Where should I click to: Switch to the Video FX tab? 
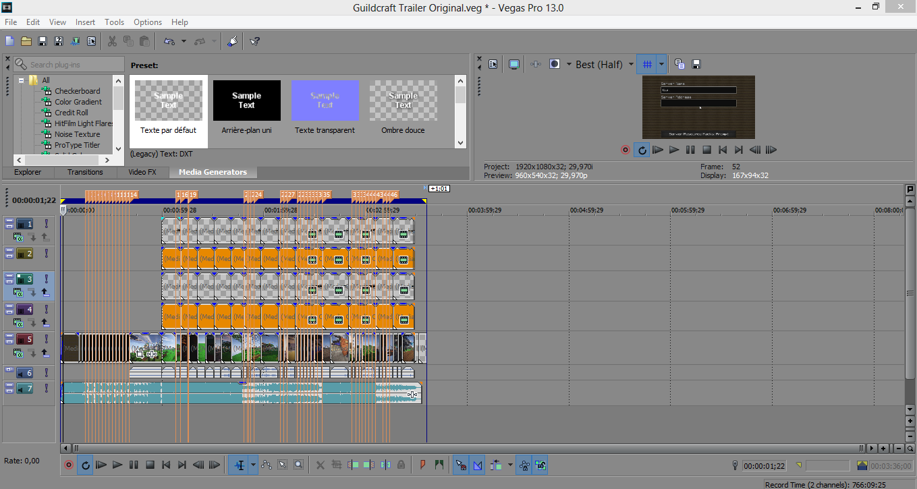(142, 172)
